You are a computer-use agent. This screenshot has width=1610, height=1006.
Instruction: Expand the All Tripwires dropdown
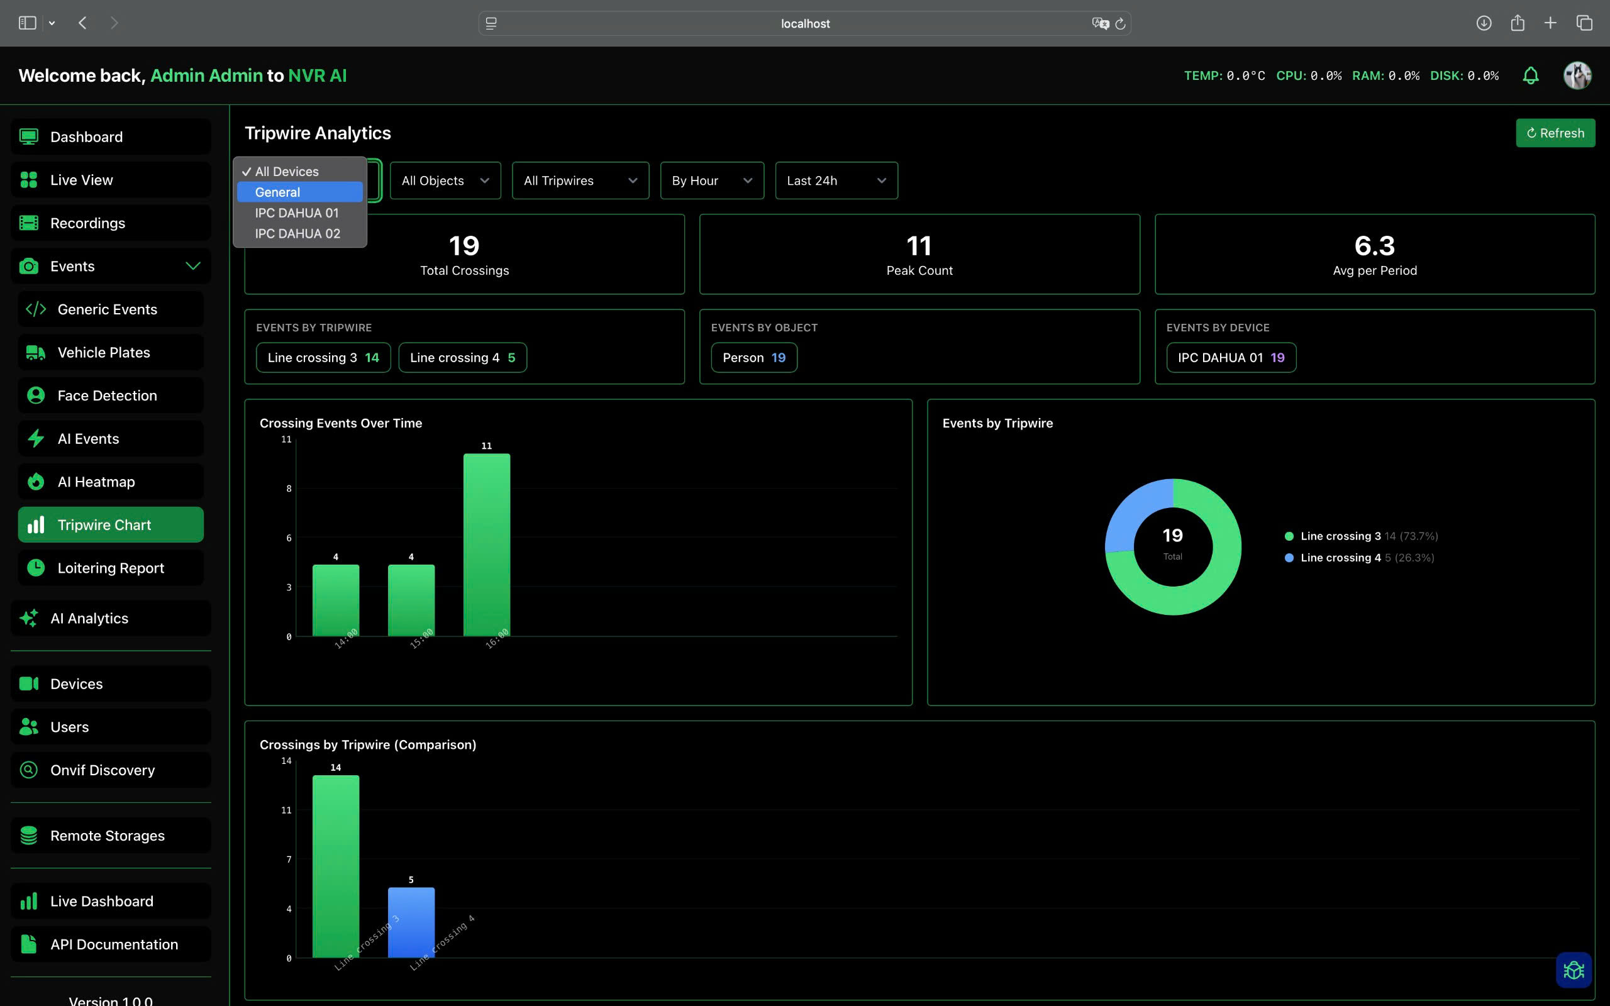[579, 180]
